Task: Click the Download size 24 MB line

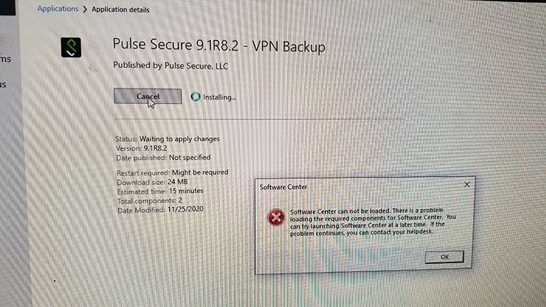Action: (x=152, y=181)
